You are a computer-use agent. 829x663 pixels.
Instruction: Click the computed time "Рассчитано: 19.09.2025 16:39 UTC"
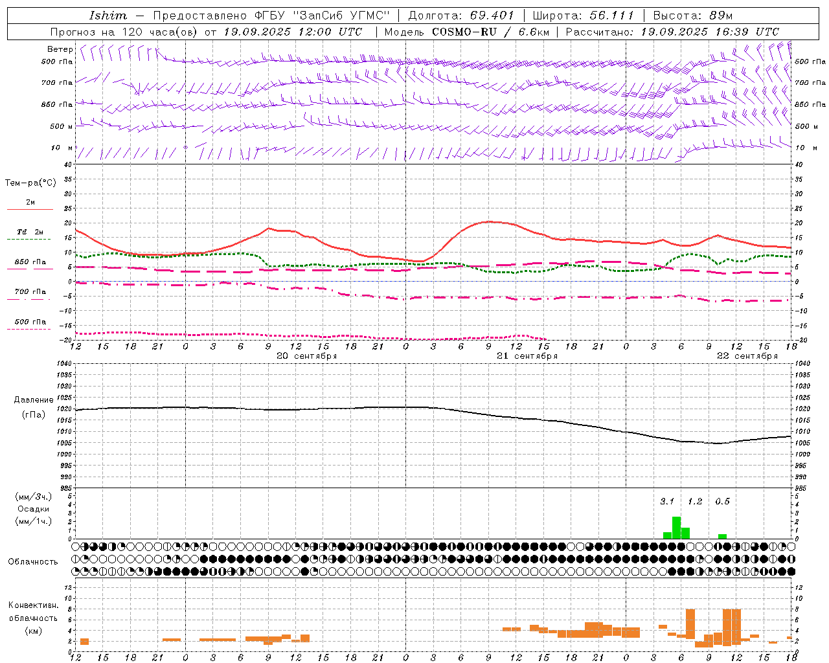point(673,32)
